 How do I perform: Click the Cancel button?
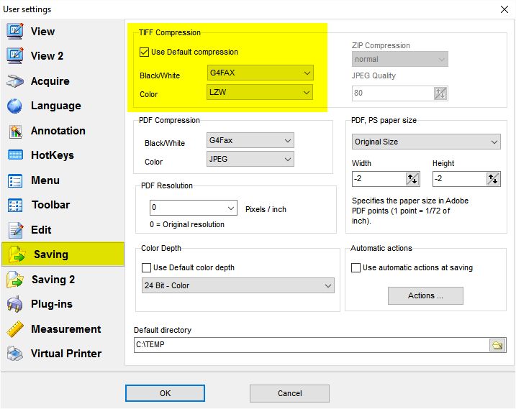click(289, 393)
